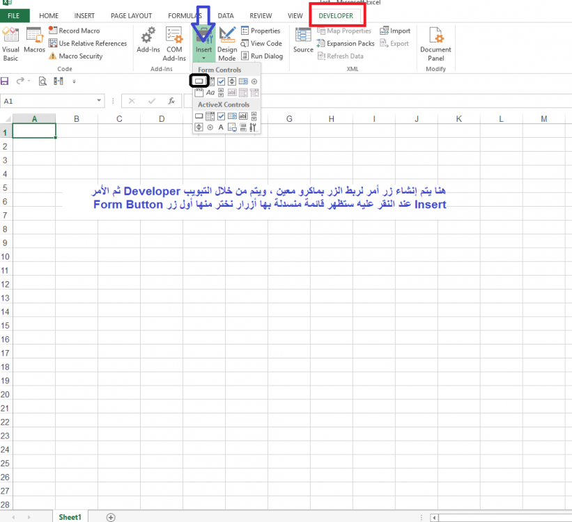This screenshot has width=572, height=522.
Task: Choose the Option Button in Form Controls
Action: click(254, 81)
